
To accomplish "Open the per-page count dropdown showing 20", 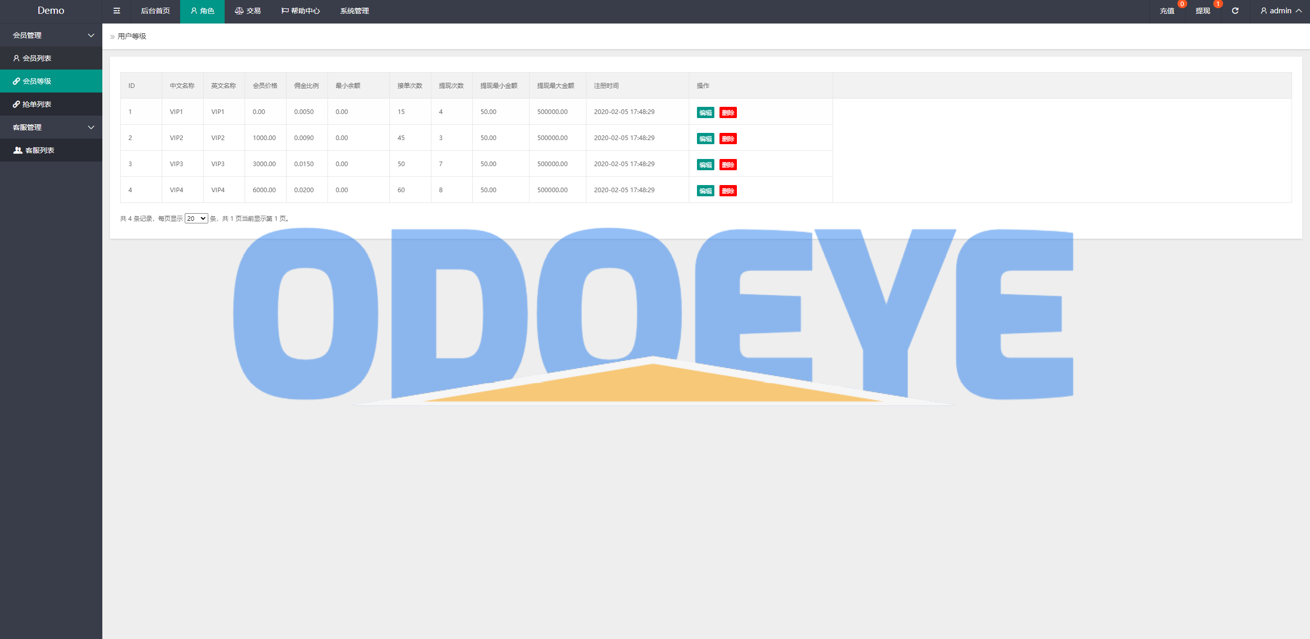I will tap(196, 218).
